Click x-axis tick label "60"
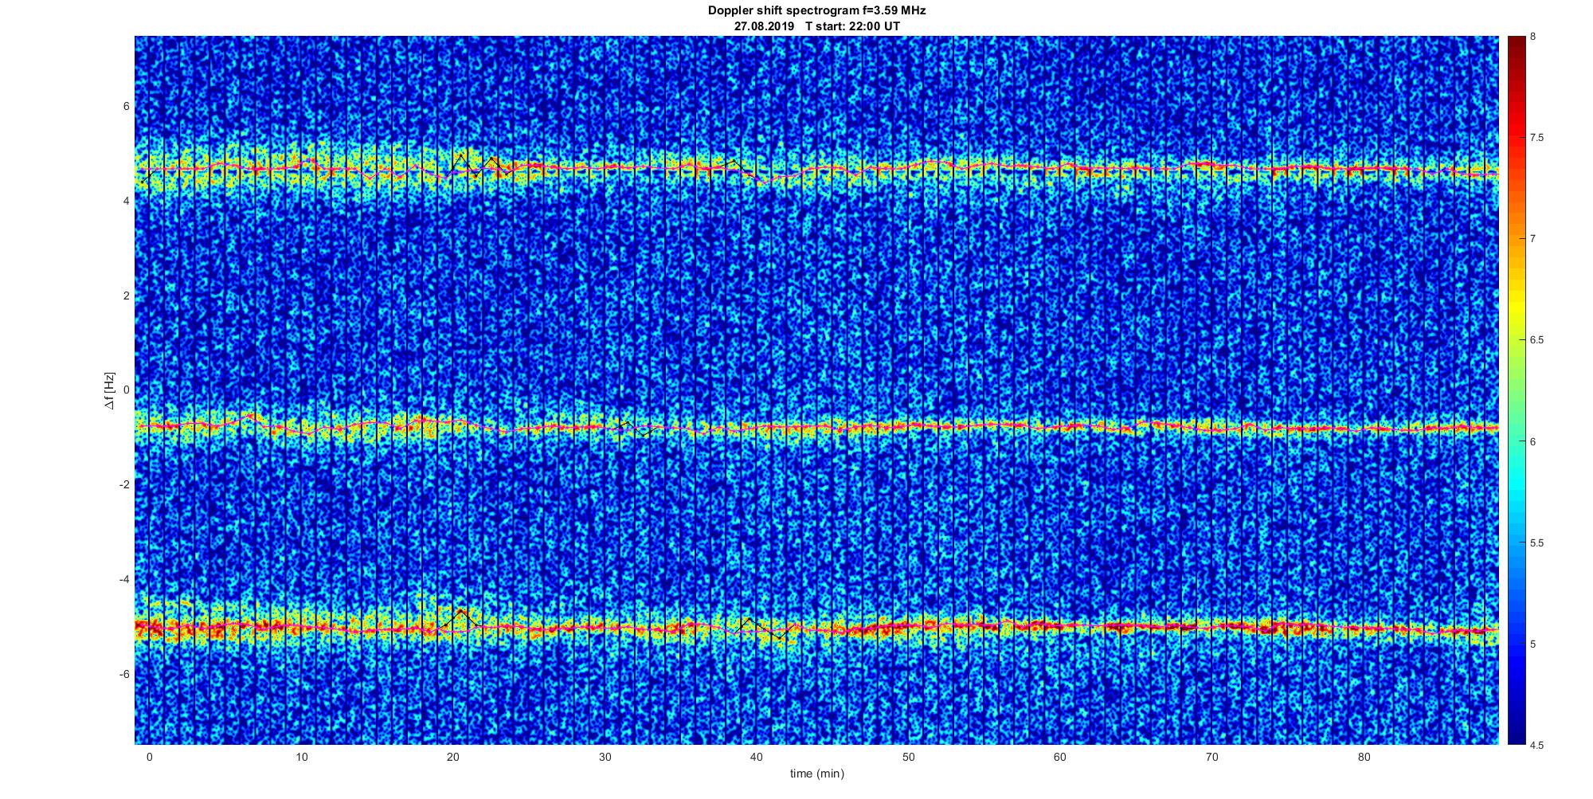This screenshot has width=1593, height=799. click(1060, 757)
